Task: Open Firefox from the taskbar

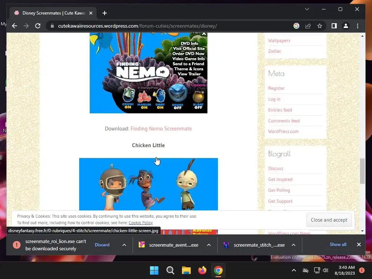Action: point(202,270)
